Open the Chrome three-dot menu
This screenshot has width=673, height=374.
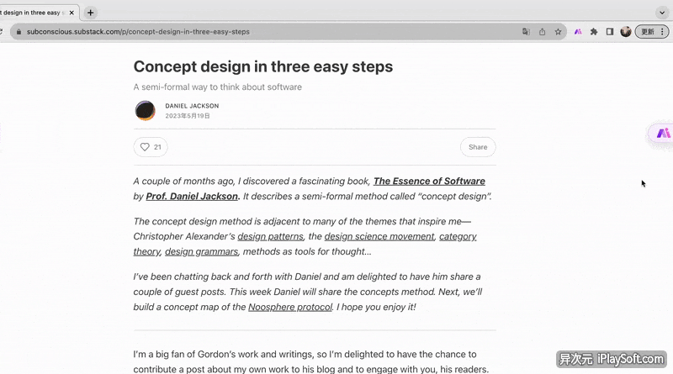tap(662, 32)
